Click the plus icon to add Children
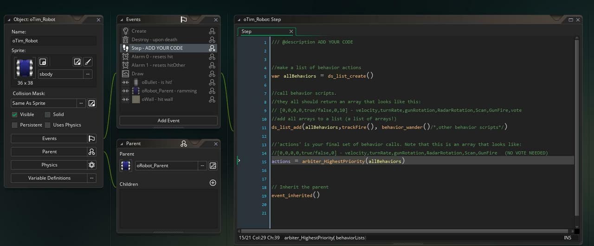 coord(213,183)
